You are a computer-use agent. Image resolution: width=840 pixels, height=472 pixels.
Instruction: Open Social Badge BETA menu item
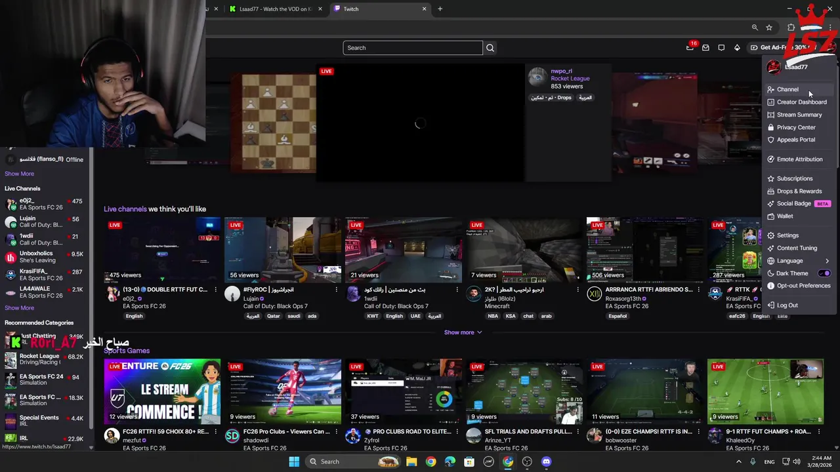[801, 204]
